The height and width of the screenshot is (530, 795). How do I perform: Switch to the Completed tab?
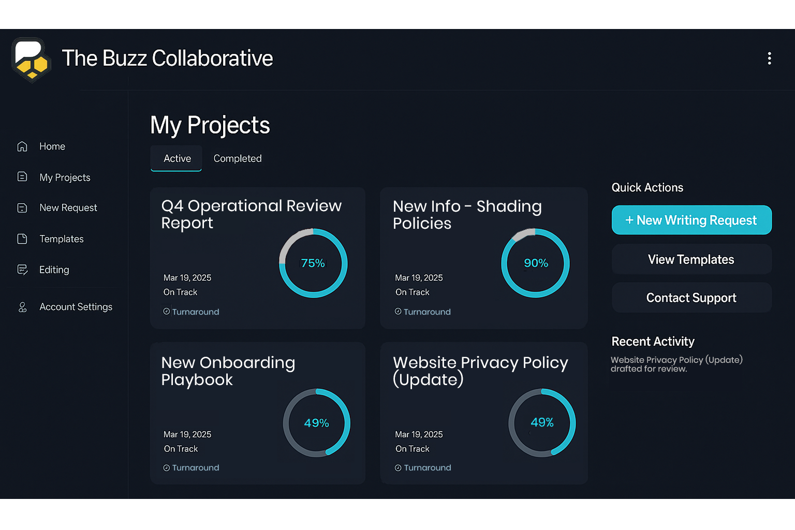click(238, 158)
